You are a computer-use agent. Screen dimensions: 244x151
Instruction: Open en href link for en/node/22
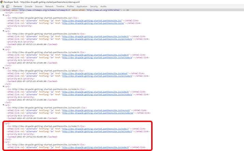[x=98, y=113]
